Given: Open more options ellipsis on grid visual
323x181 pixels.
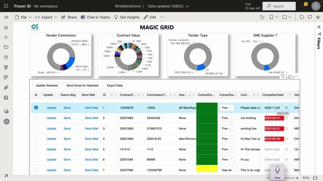Looking at the screenshot, I should 297,76.
